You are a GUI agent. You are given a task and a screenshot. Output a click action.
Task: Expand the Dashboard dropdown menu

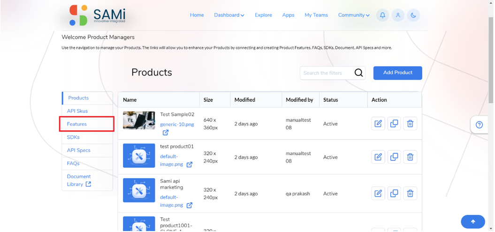(x=229, y=15)
